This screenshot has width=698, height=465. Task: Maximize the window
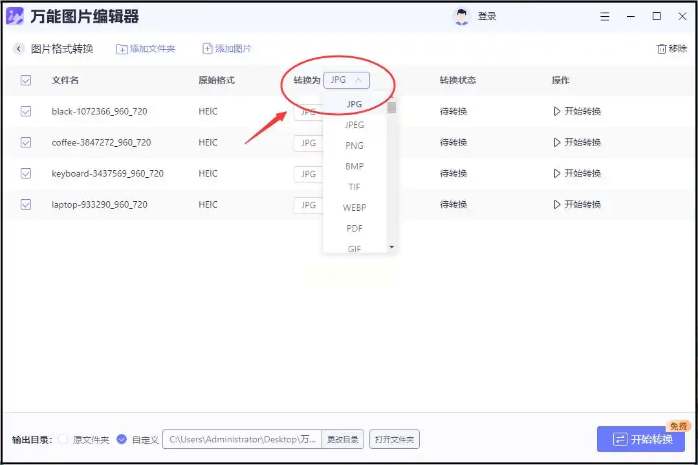pyautogui.click(x=656, y=16)
